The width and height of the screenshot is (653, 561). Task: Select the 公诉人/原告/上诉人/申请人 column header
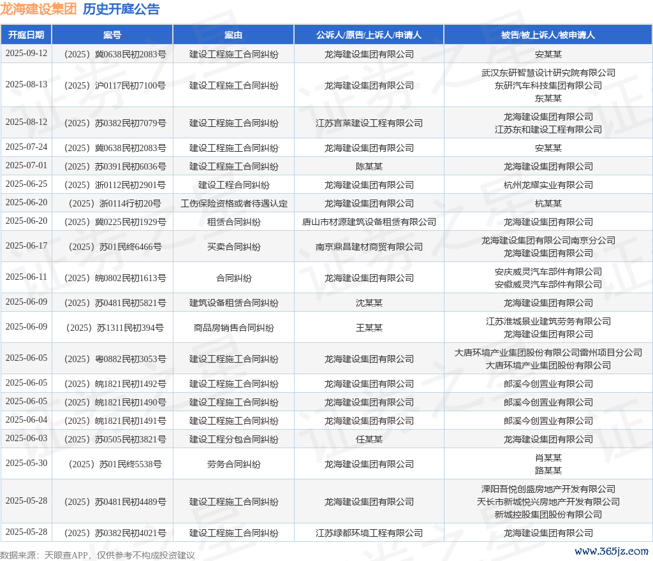click(x=369, y=35)
